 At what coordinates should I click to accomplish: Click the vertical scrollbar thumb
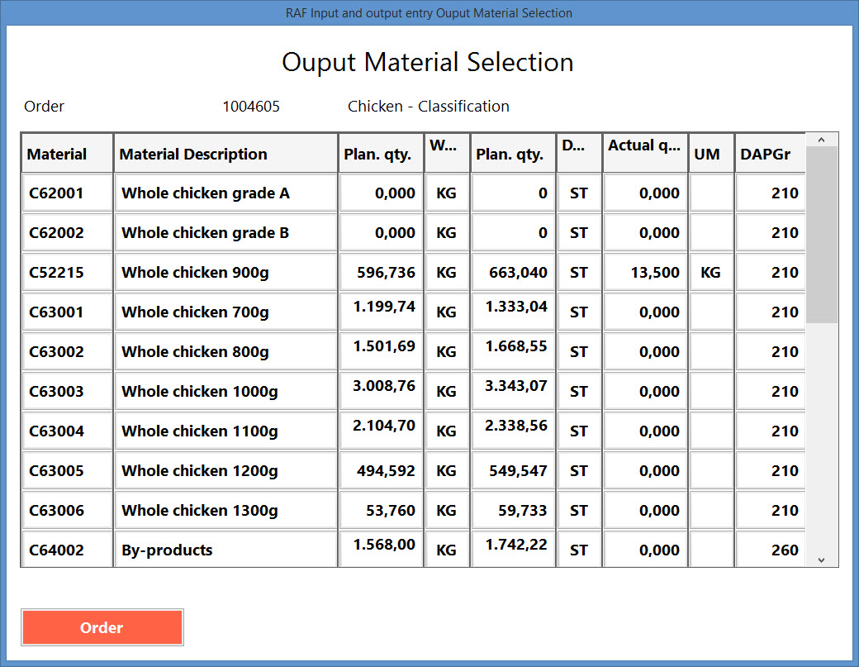(x=821, y=236)
